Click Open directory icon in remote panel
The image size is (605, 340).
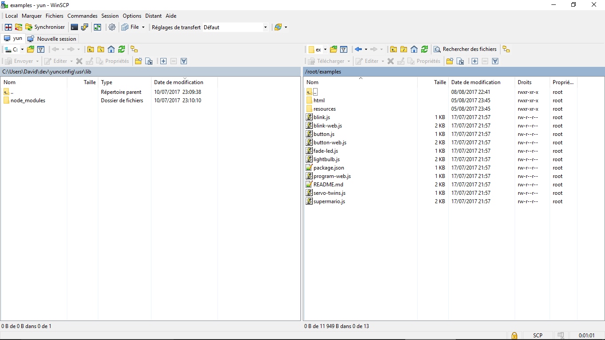[x=334, y=49]
